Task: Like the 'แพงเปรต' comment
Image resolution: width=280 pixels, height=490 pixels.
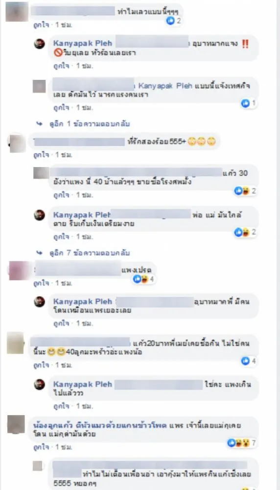Action: click(x=41, y=283)
